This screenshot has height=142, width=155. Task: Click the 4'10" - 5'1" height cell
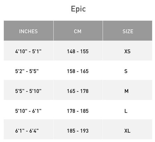pyautogui.click(x=29, y=50)
